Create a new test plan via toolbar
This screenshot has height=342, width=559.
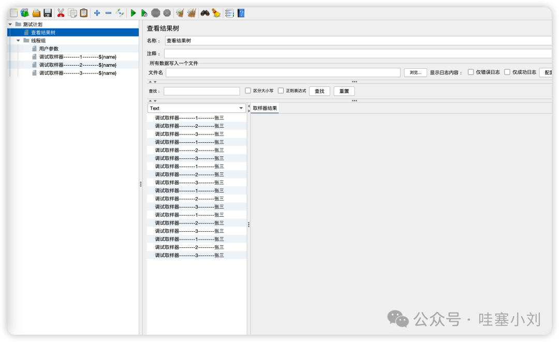pyautogui.click(x=13, y=13)
